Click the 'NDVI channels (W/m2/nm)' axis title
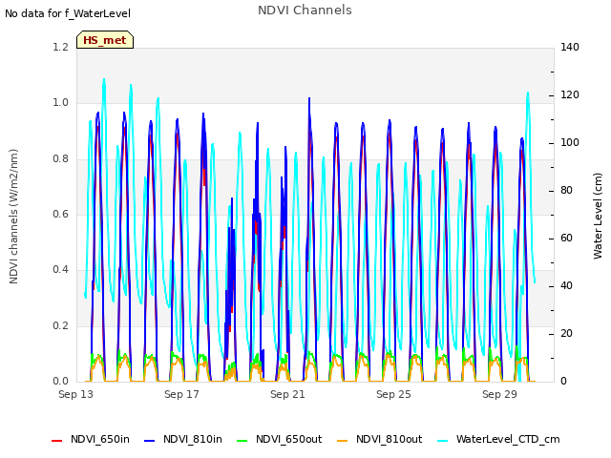Screen dimensions: 611x458 tap(13, 217)
